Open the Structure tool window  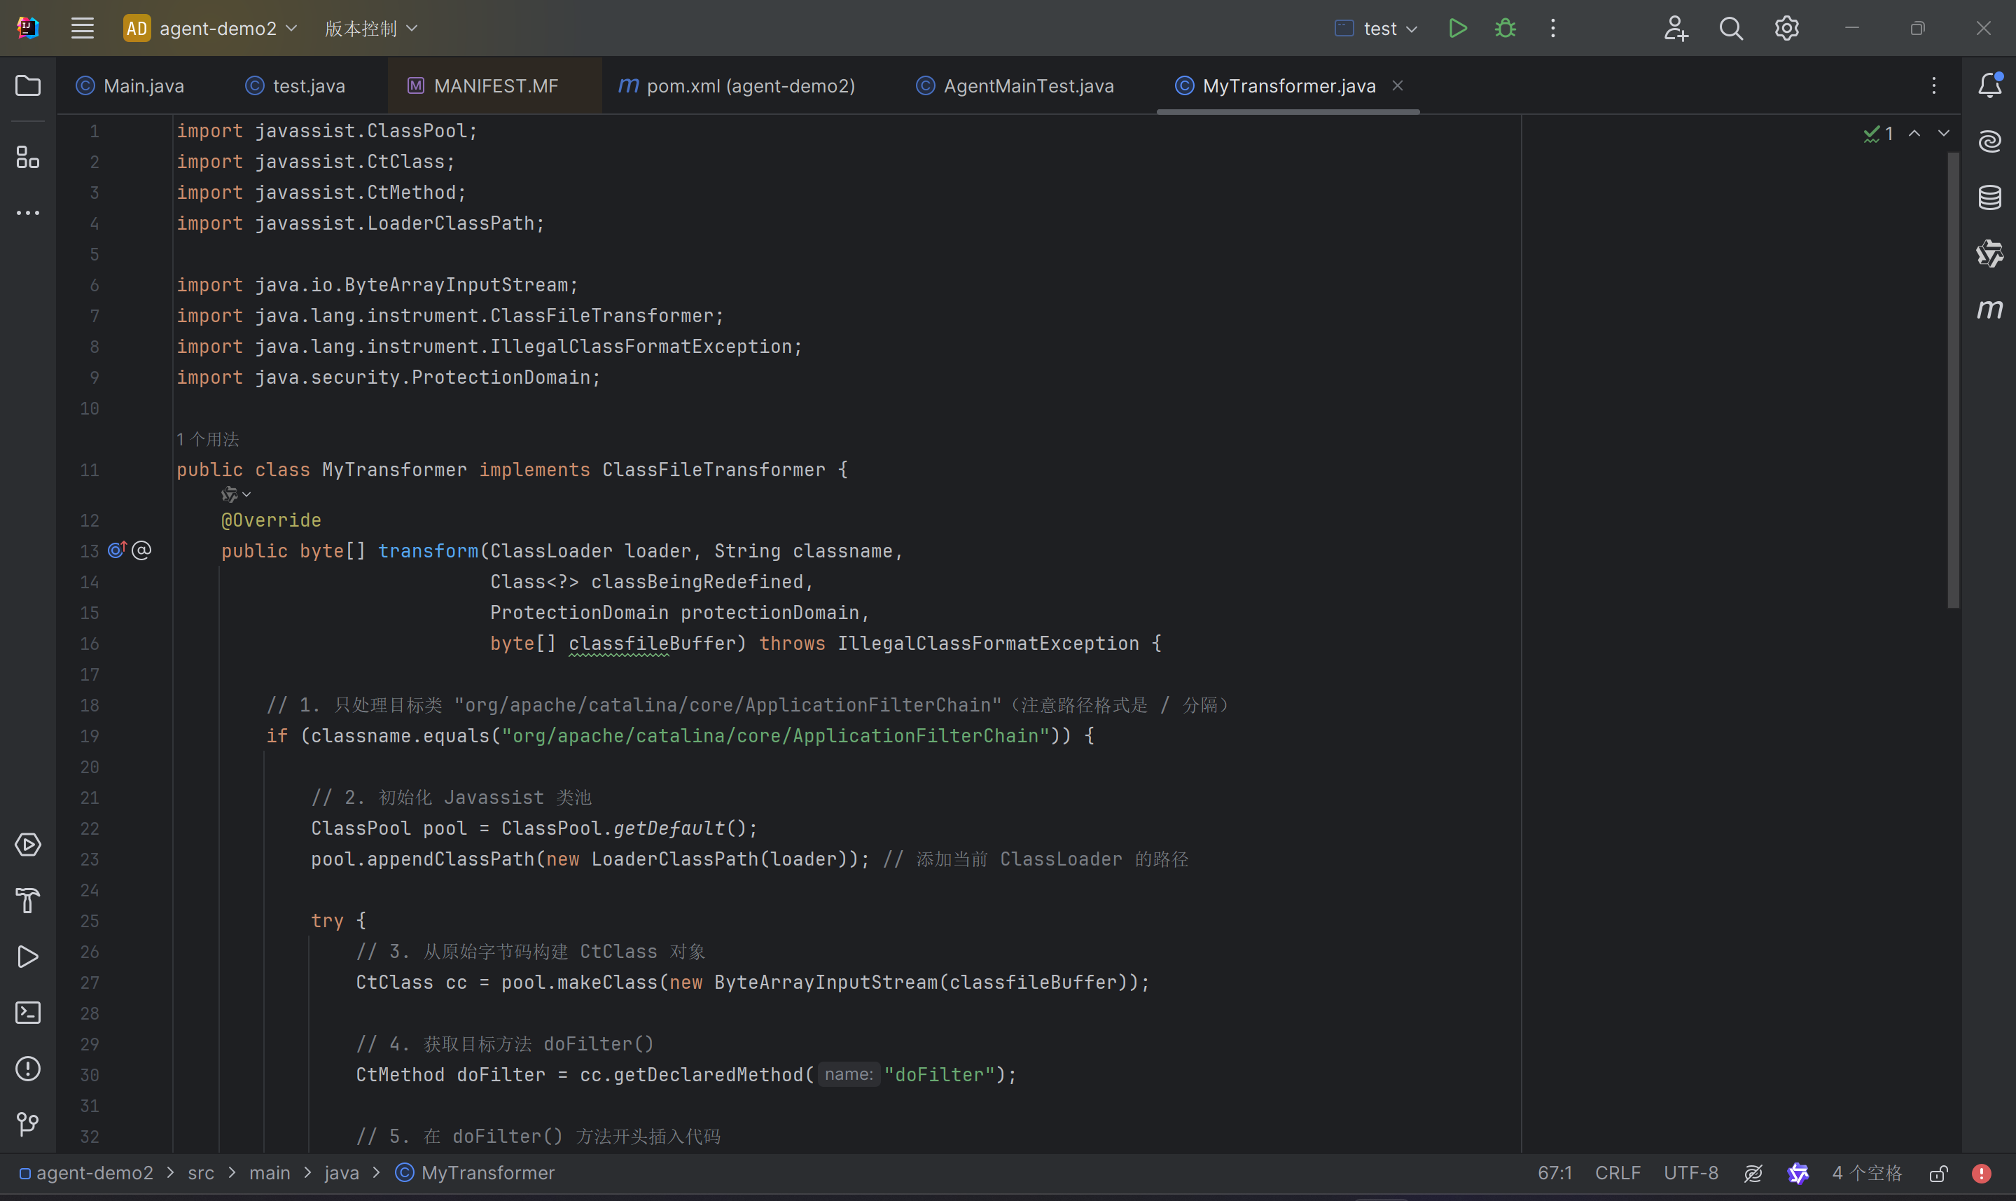28,157
